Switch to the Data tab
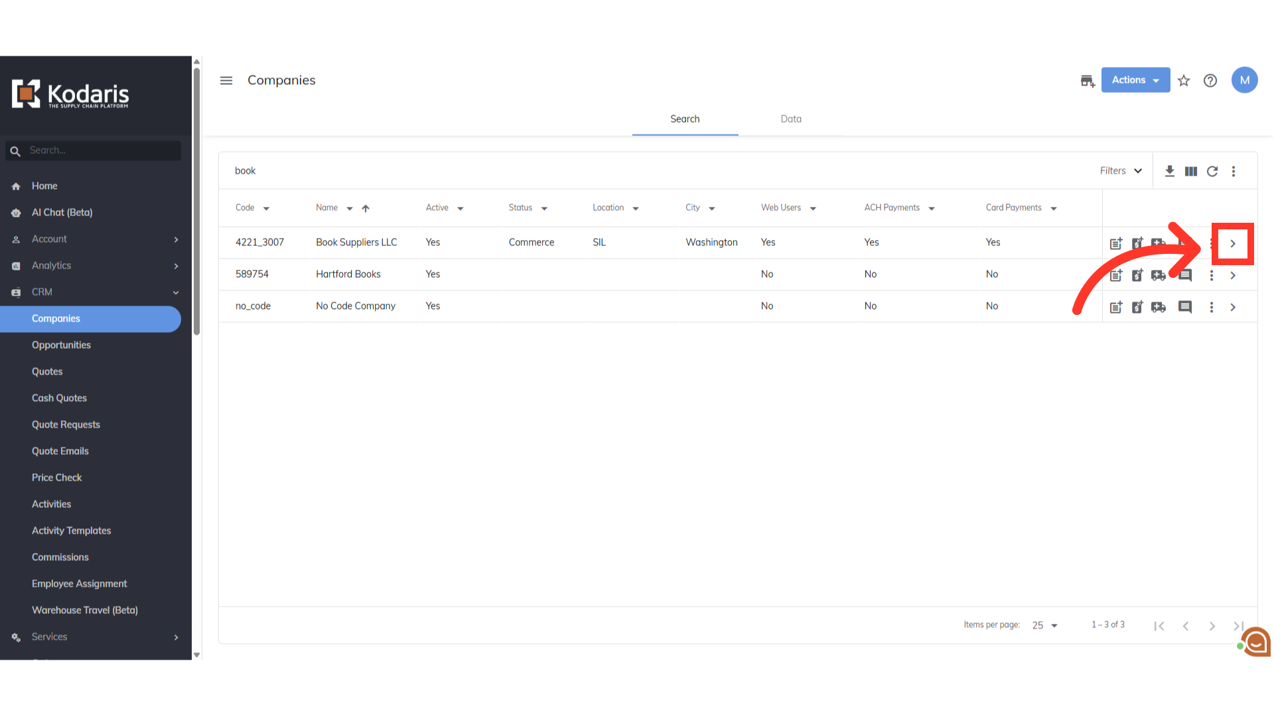This screenshot has height=716, width=1274. pos(791,119)
